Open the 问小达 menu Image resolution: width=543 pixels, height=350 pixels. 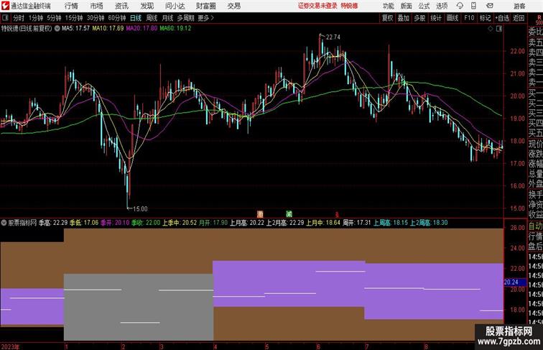click(x=175, y=6)
